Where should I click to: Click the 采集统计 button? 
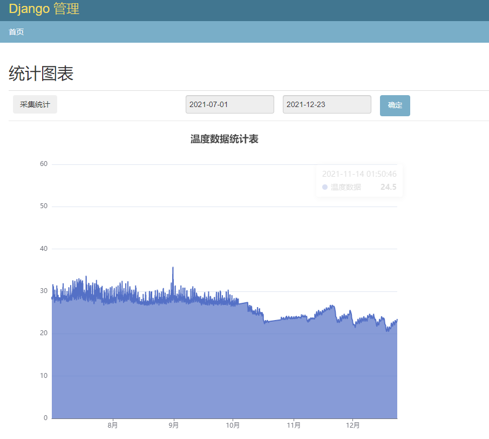tap(35, 104)
